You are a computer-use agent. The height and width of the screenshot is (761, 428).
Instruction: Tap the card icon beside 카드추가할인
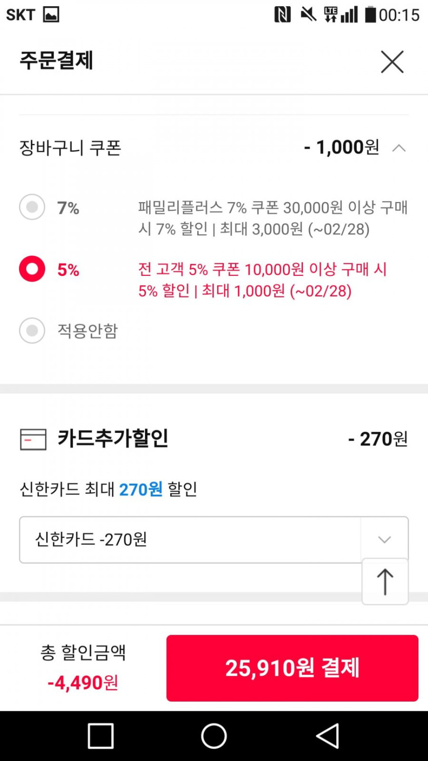33,439
